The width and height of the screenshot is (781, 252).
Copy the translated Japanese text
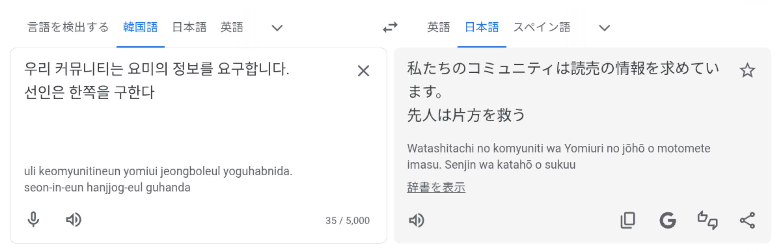pyautogui.click(x=628, y=220)
